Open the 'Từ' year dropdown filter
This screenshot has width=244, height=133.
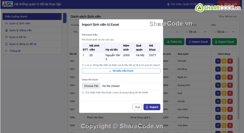196,32
